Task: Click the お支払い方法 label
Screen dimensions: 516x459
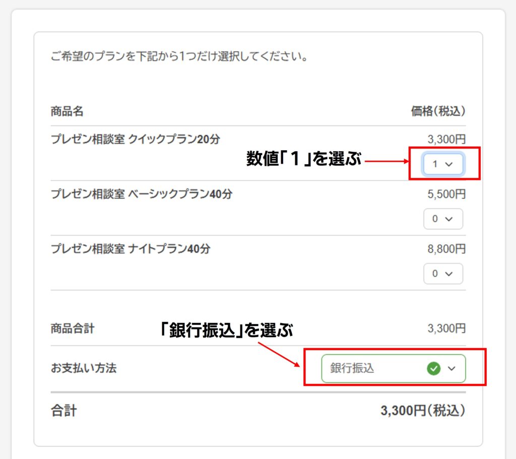Action: (x=84, y=368)
